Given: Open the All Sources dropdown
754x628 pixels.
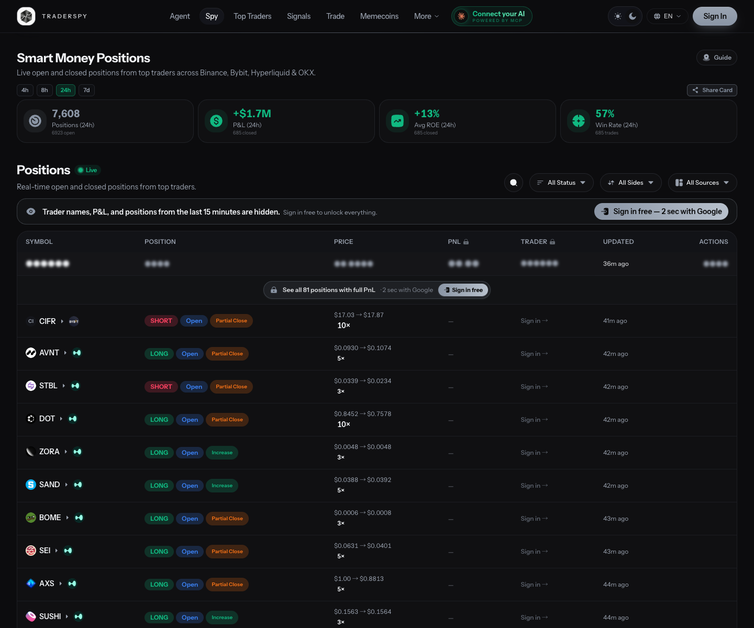Looking at the screenshot, I should pos(703,183).
